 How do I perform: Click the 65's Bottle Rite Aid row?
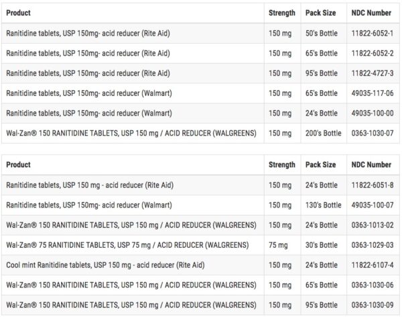200,53
